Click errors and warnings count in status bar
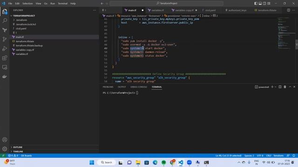The image size is (298, 167). click(13, 156)
